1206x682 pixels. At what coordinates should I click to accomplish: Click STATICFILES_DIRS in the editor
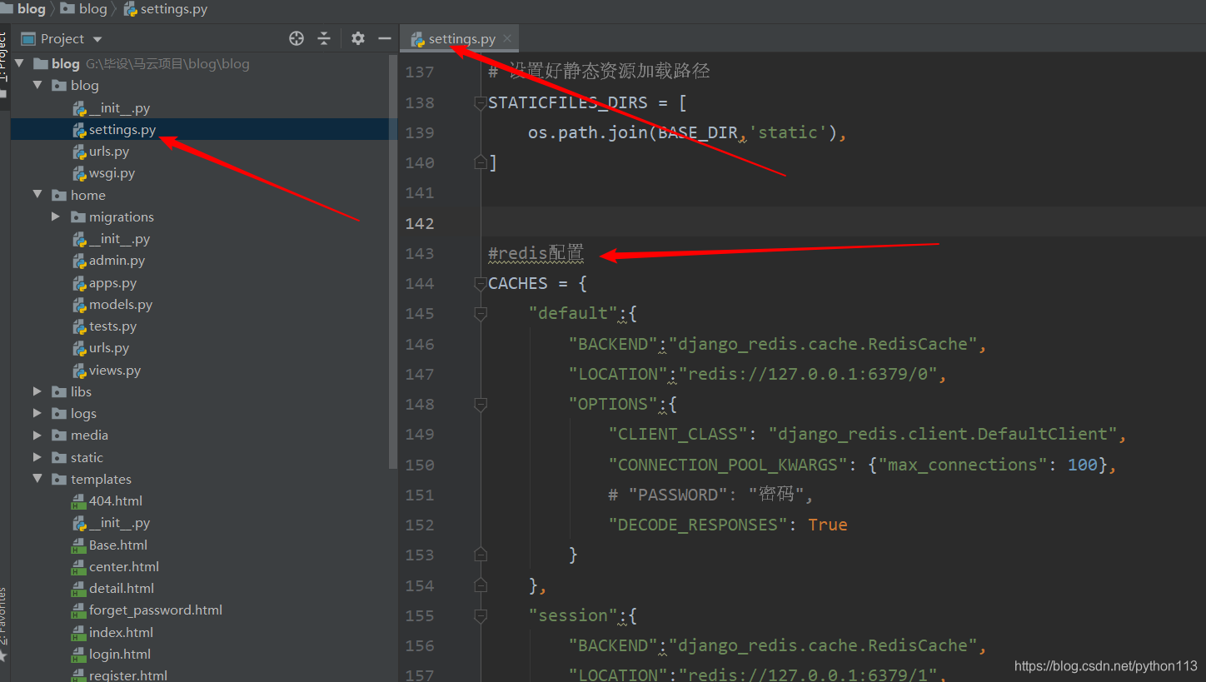(x=567, y=102)
